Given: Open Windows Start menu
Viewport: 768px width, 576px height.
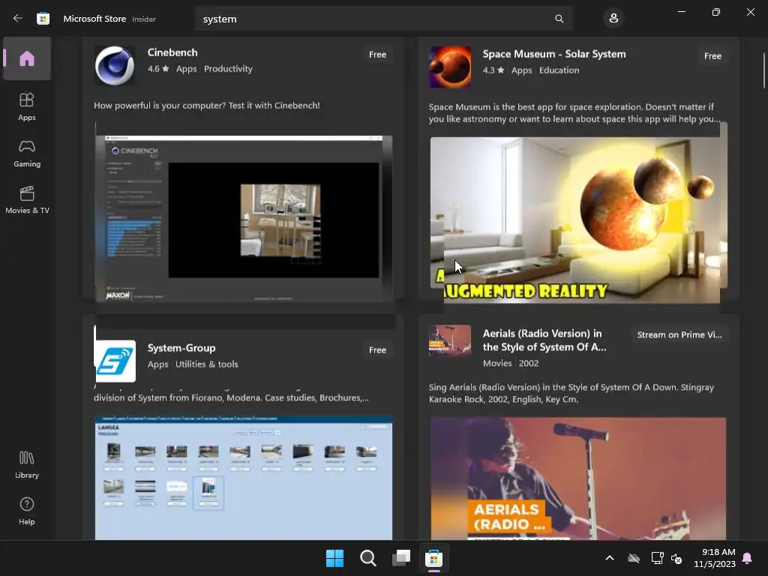Looking at the screenshot, I should (x=335, y=558).
